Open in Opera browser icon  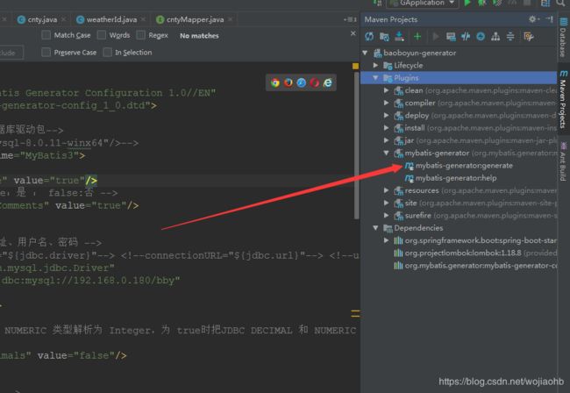[x=315, y=82]
